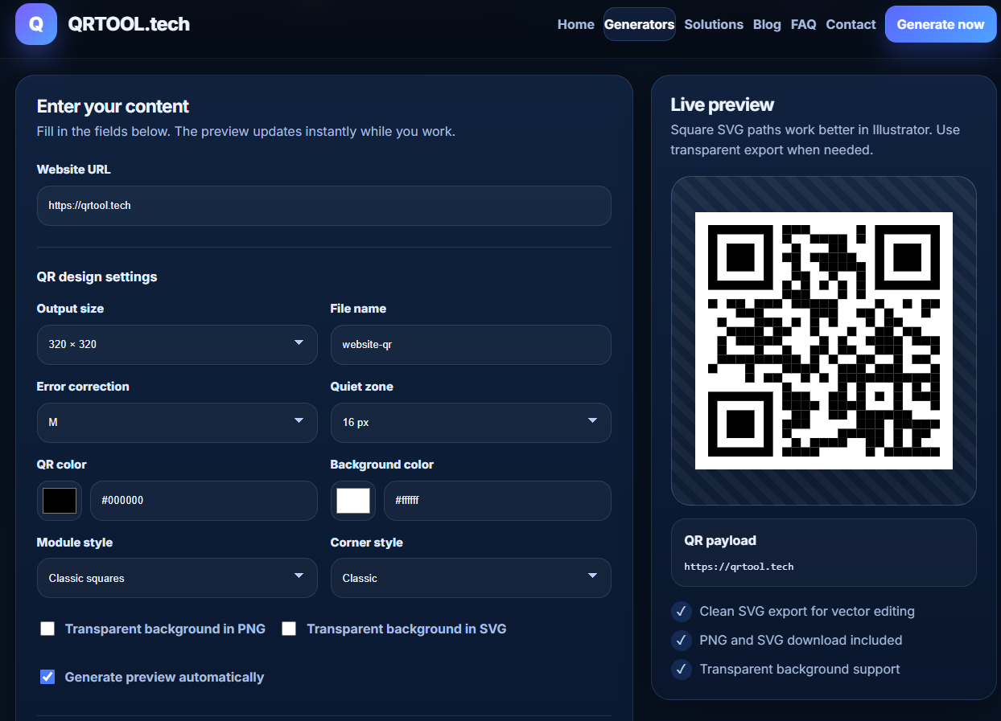
Task: Open the Module style dropdown
Action: [177, 578]
